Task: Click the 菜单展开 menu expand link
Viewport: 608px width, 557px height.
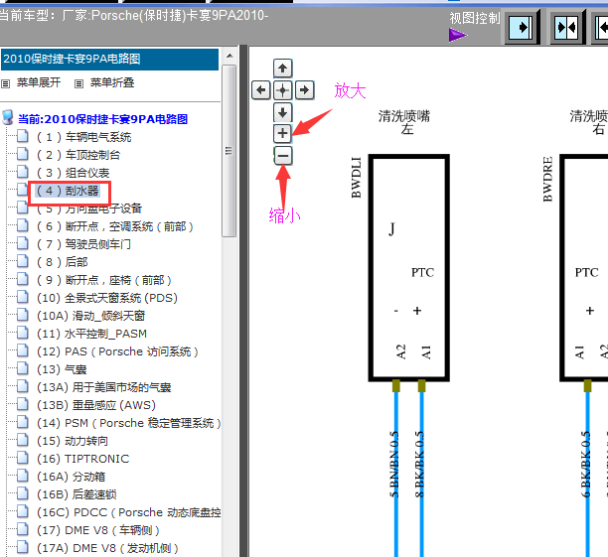Action: (x=39, y=82)
